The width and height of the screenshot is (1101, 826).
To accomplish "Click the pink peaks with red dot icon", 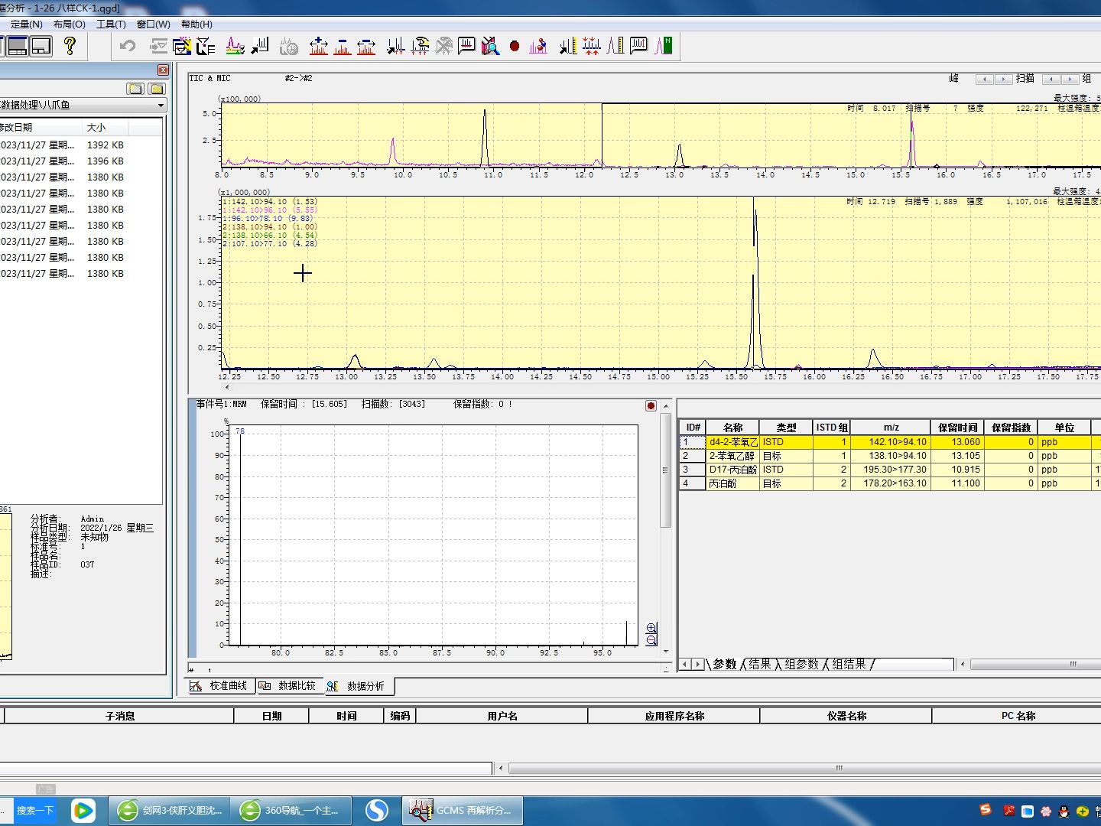I will pos(538,46).
